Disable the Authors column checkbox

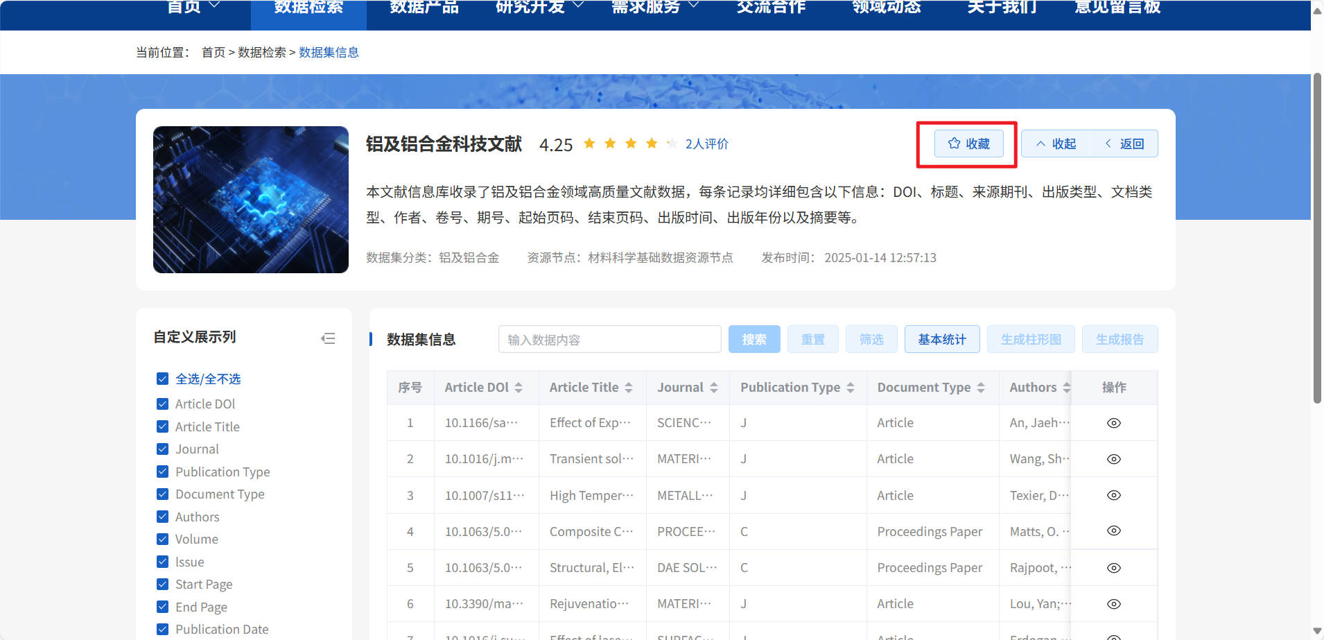(x=163, y=517)
